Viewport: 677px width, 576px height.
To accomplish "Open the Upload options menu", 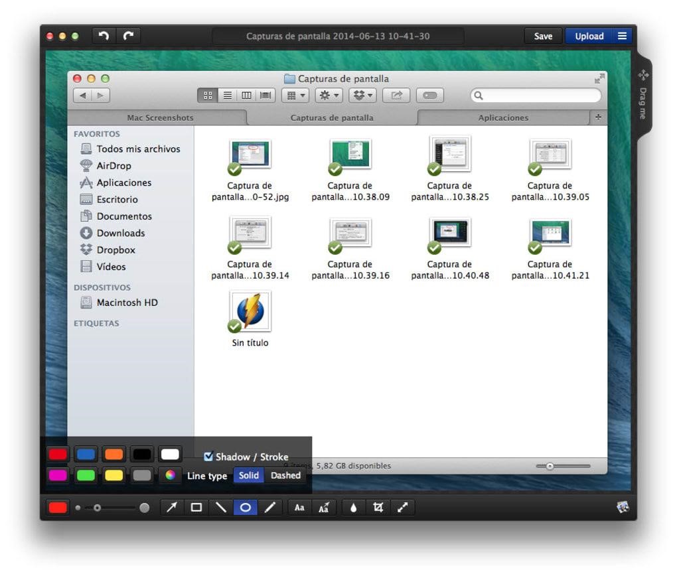I will [622, 36].
